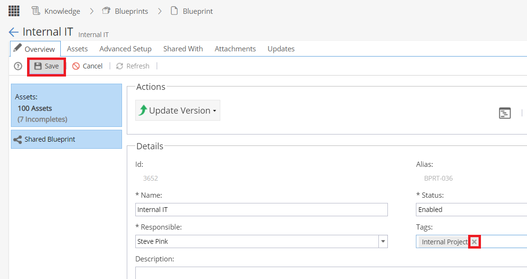This screenshot has width=527, height=279.
Task: Cancel the current edits
Action: coord(87,66)
